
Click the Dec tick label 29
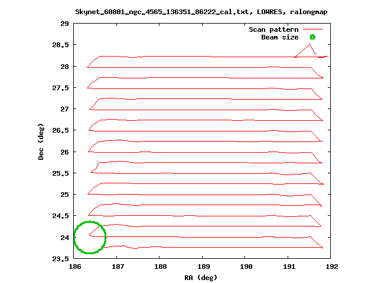coord(64,24)
